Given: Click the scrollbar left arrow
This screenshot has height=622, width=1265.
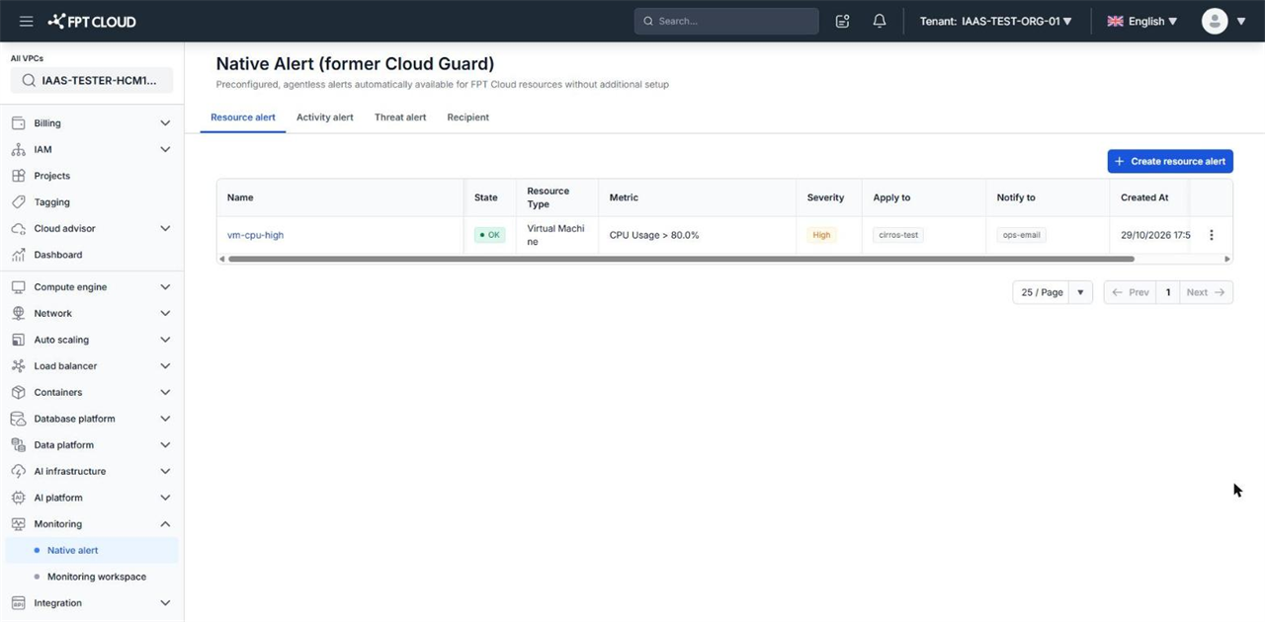Looking at the screenshot, I should (x=222, y=259).
